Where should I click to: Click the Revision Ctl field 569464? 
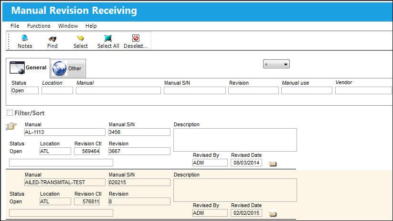87,151
